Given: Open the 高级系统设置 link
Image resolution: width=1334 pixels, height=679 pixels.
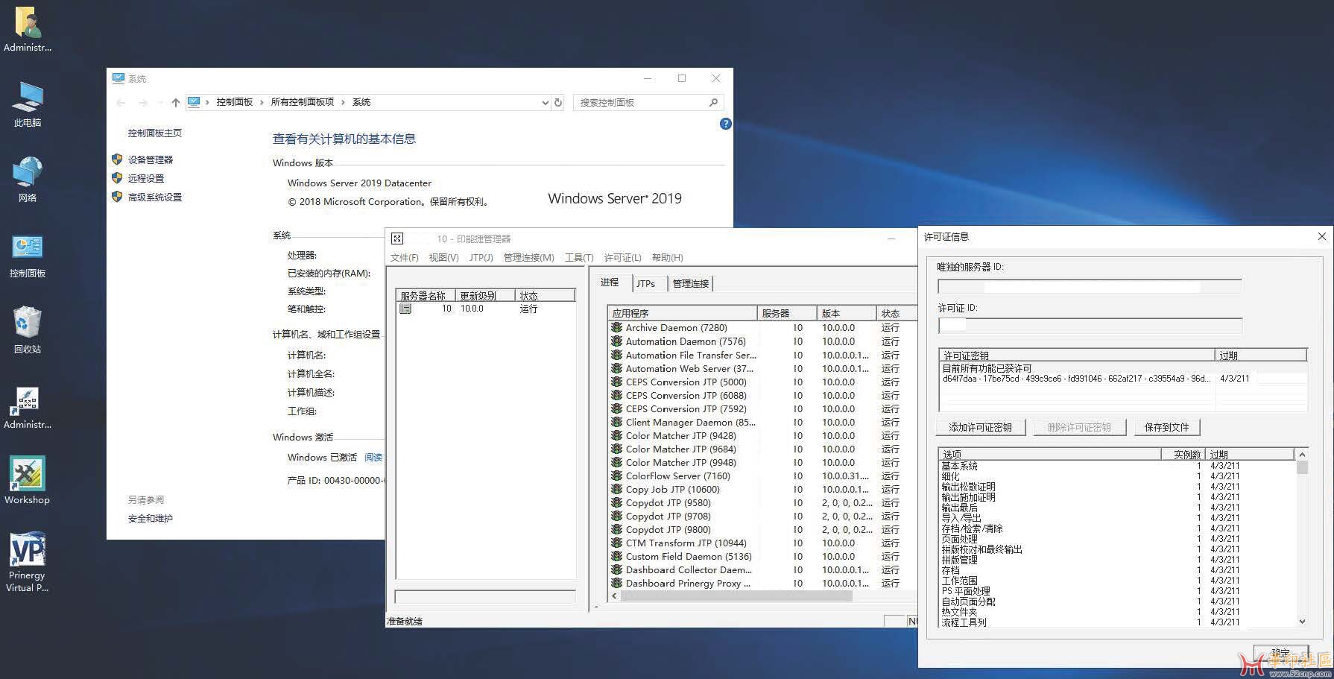Looking at the screenshot, I should [155, 198].
